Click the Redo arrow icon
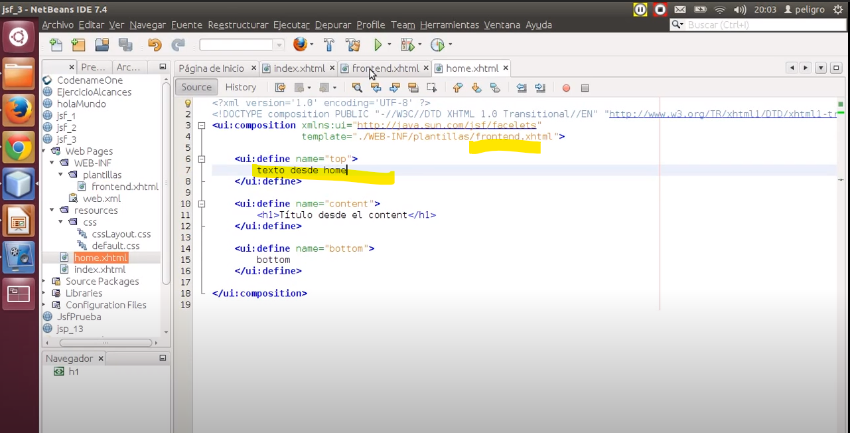The width and height of the screenshot is (850, 433). [178, 45]
